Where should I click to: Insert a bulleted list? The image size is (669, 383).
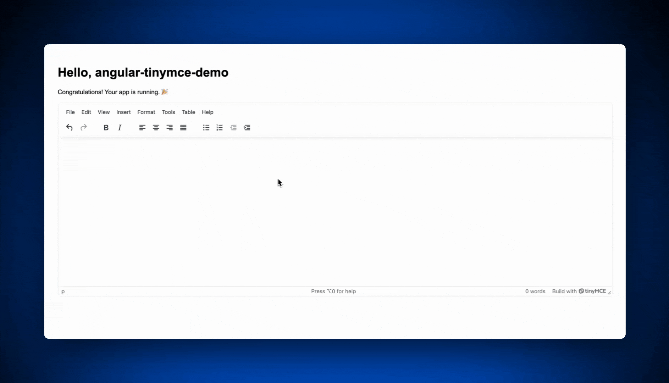pyautogui.click(x=206, y=127)
